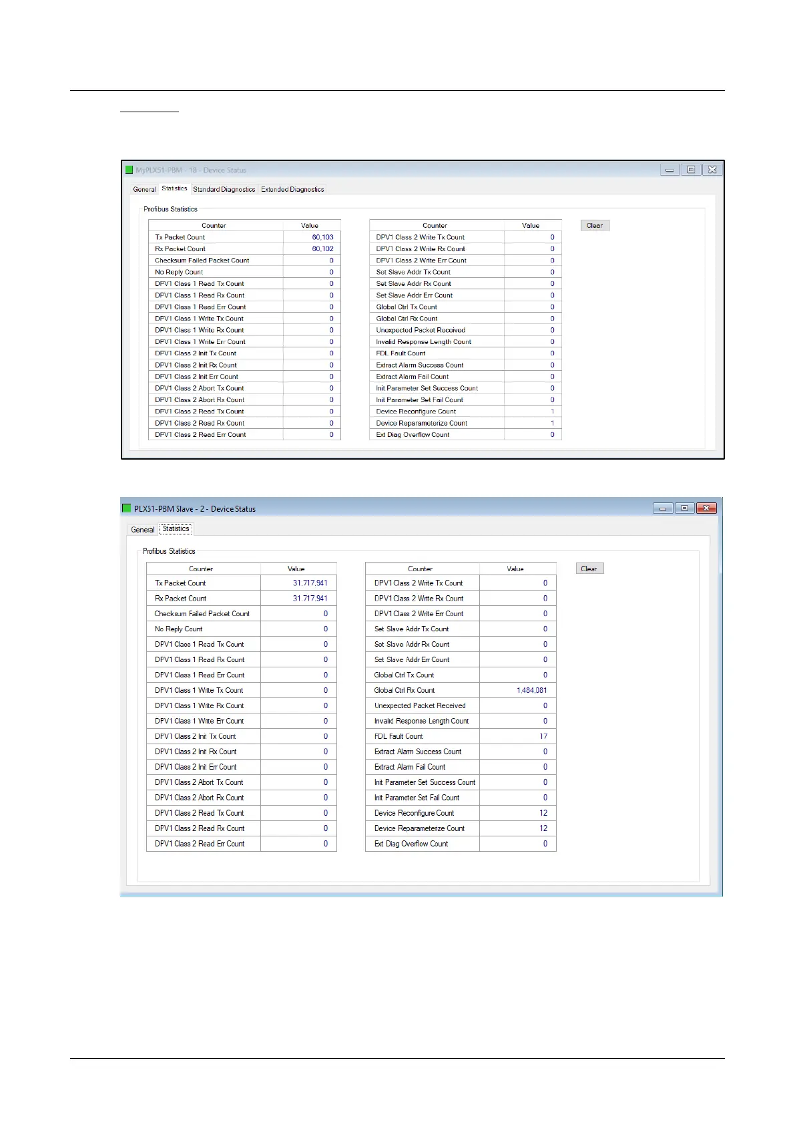Select Rx Packet Count value 60,102
The image size is (795, 1125).
point(322,249)
